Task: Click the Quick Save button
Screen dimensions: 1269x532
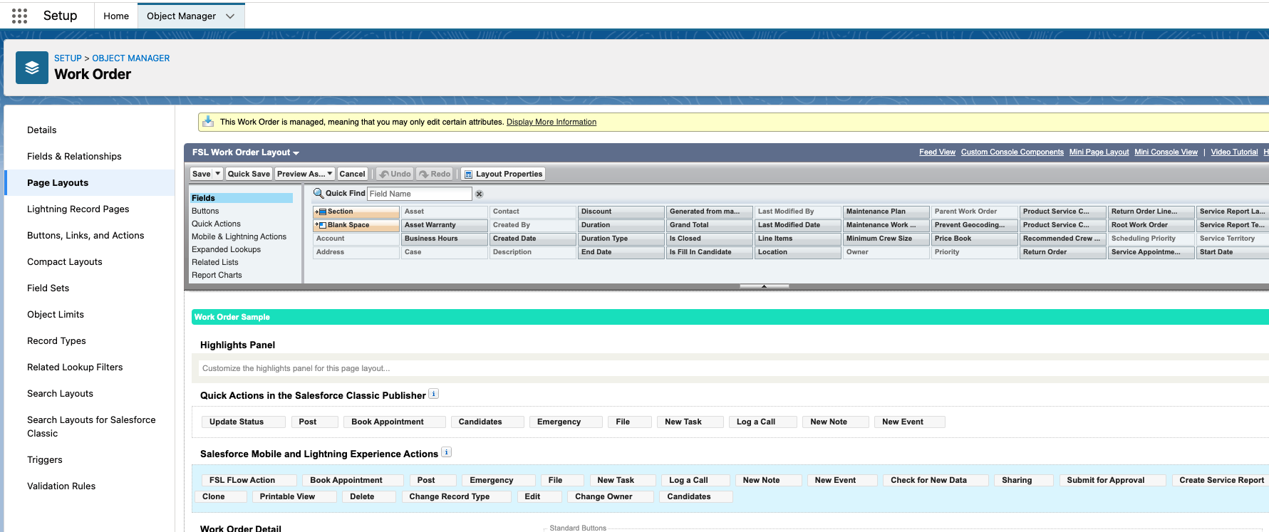Action: coord(249,174)
